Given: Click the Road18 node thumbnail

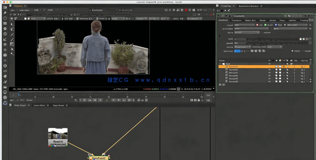Looking at the screenshot, I should pos(58,134).
